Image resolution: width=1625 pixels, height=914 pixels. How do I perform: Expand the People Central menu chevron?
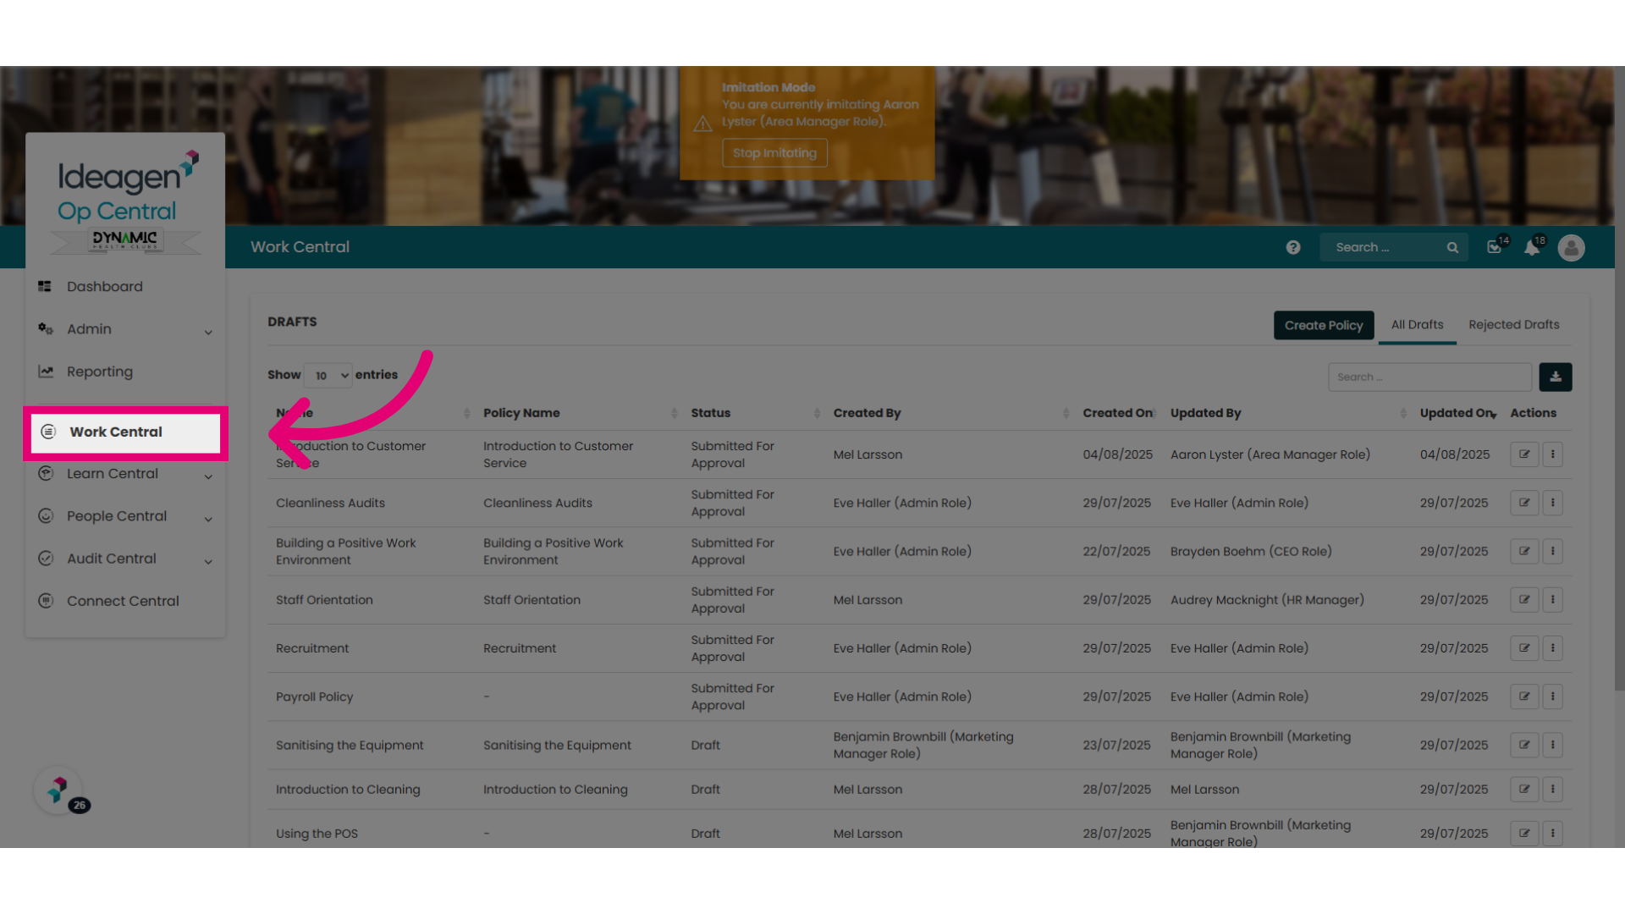pyautogui.click(x=208, y=519)
